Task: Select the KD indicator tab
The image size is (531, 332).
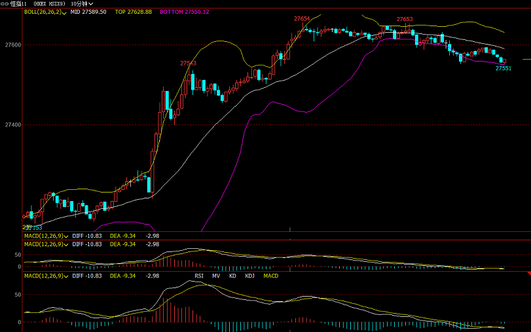Action: [x=232, y=276]
